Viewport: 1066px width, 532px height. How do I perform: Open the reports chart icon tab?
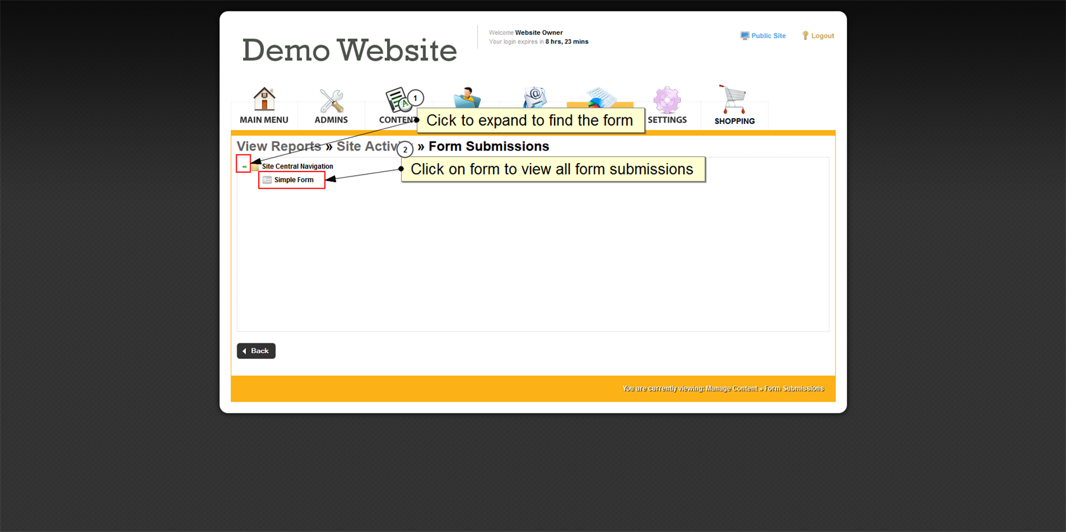click(x=600, y=98)
